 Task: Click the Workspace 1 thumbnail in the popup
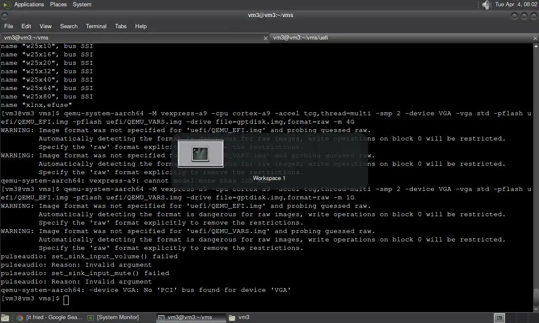200,154
